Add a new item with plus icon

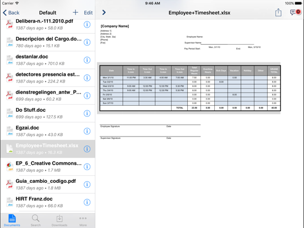tap(75, 13)
